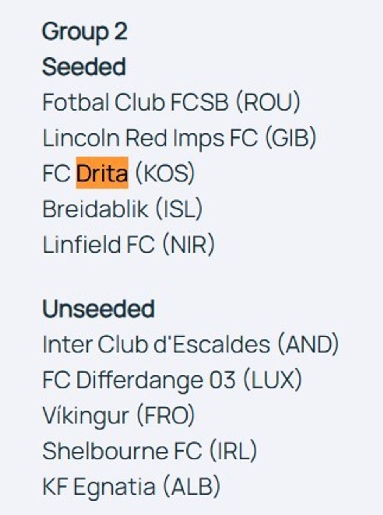The image size is (383, 515).
Task: Select the Breidablik team entry
Action: pyautogui.click(x=95, y=209)
